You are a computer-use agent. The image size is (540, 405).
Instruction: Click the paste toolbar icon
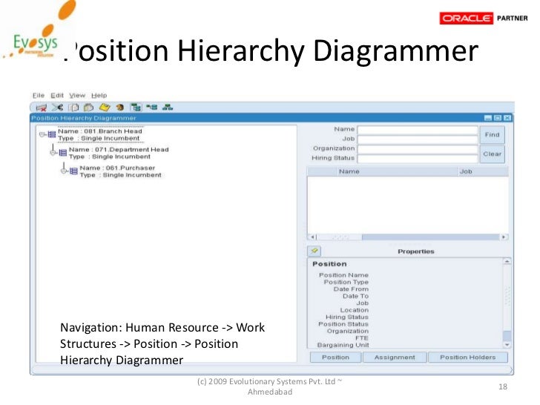pos(88,108)
